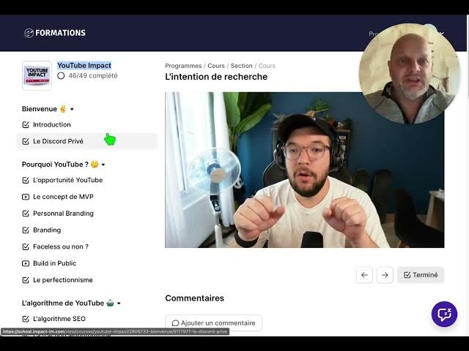Open the Build in Public lesson

tap(54, 263)
